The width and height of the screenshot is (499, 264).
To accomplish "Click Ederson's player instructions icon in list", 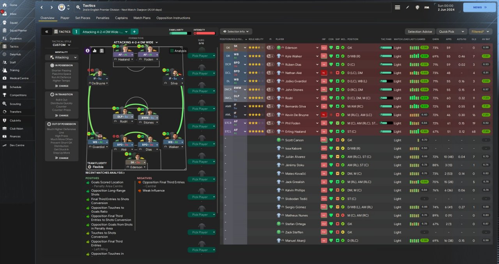I will 270,48.
